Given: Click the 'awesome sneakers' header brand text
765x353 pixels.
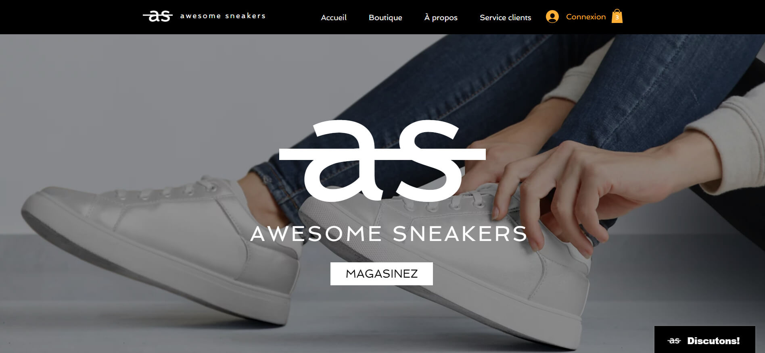Looking at the screenshot, I should point(223,16).
